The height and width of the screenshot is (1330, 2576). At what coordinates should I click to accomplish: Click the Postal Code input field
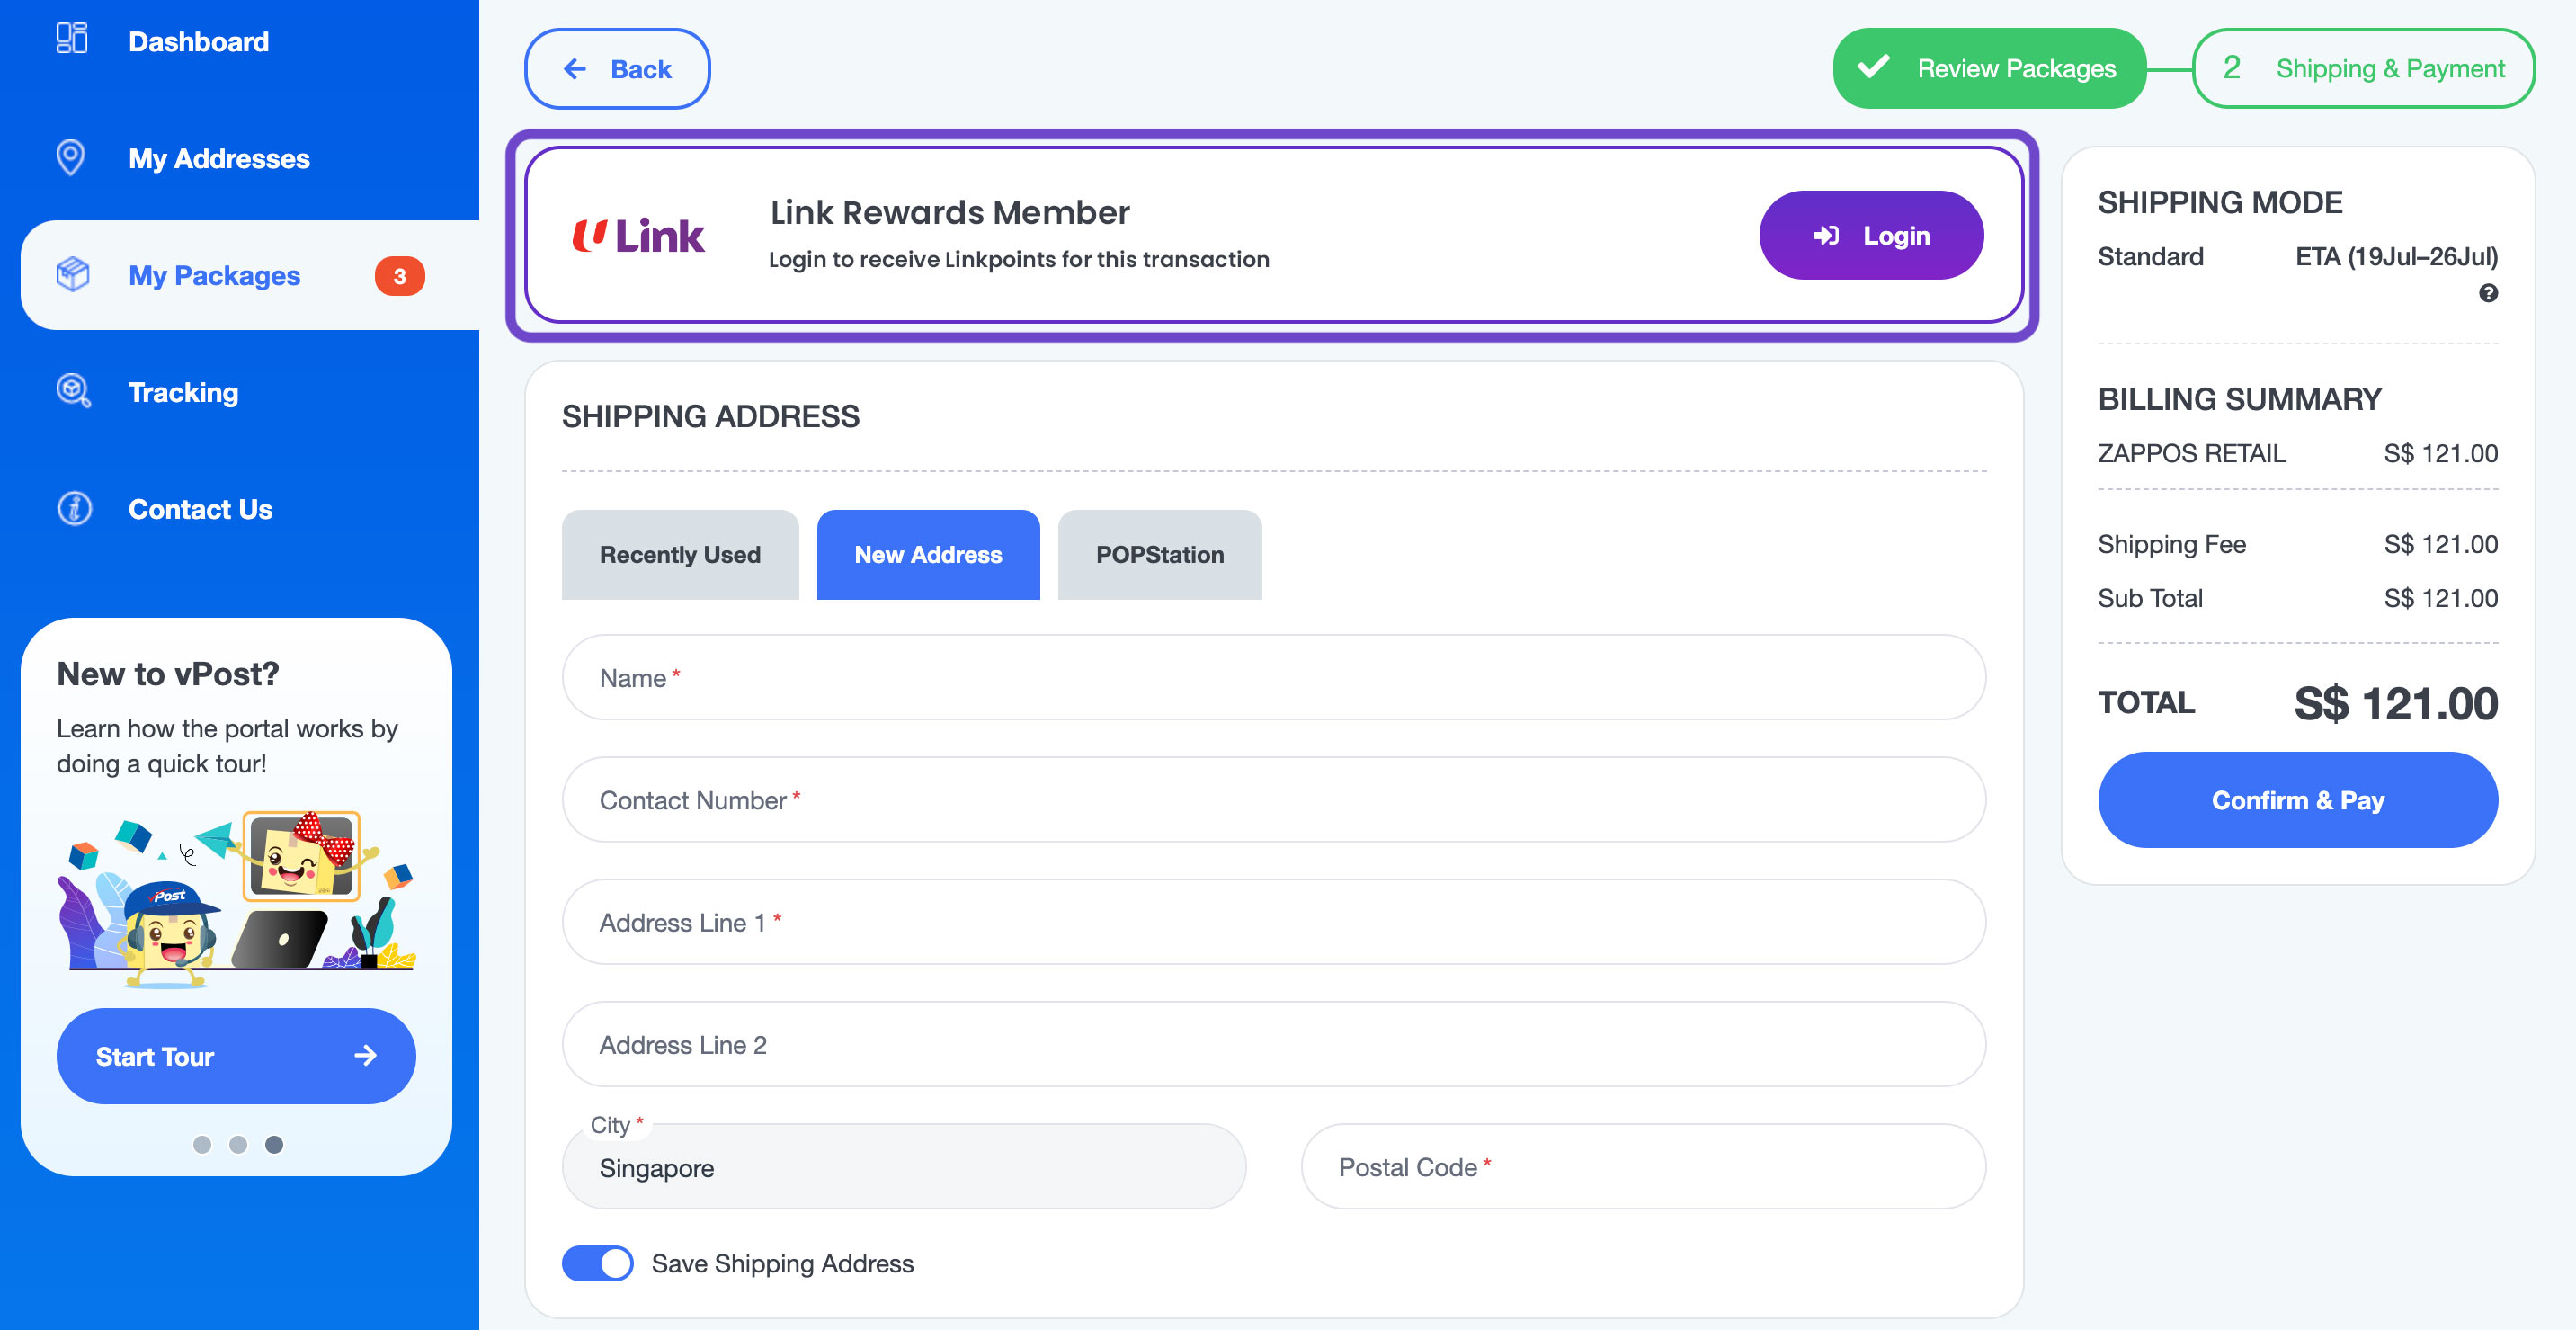click(x=1642, y=1167)
